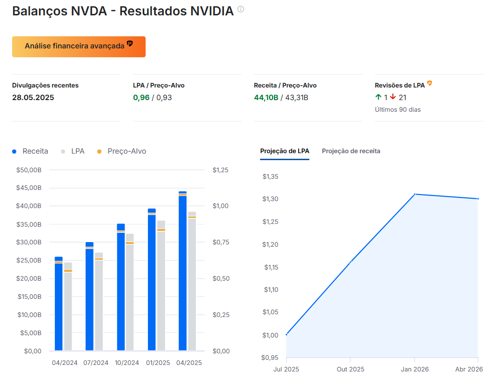Click the red down arrow in LPA revisions

click(393, 97)
